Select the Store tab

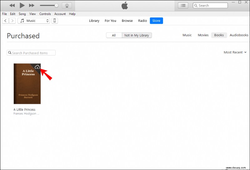(156, 21)
